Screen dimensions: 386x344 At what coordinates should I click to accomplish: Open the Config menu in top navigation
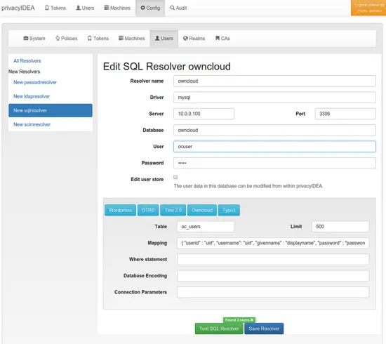(x=150, y=8)
